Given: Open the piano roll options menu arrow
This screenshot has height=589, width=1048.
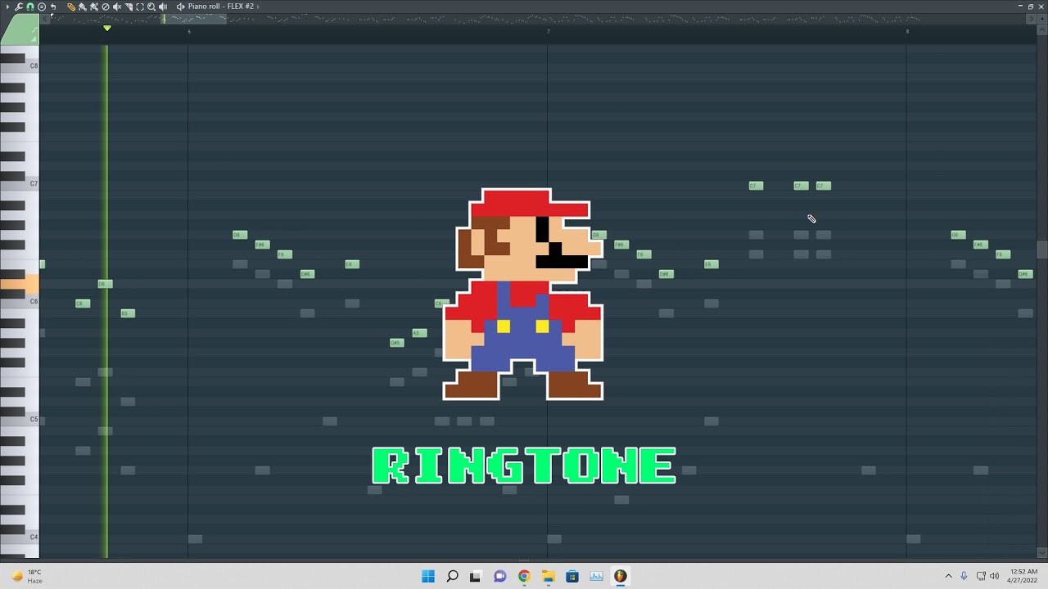Looking at the screenshot, I should [7, 7].
